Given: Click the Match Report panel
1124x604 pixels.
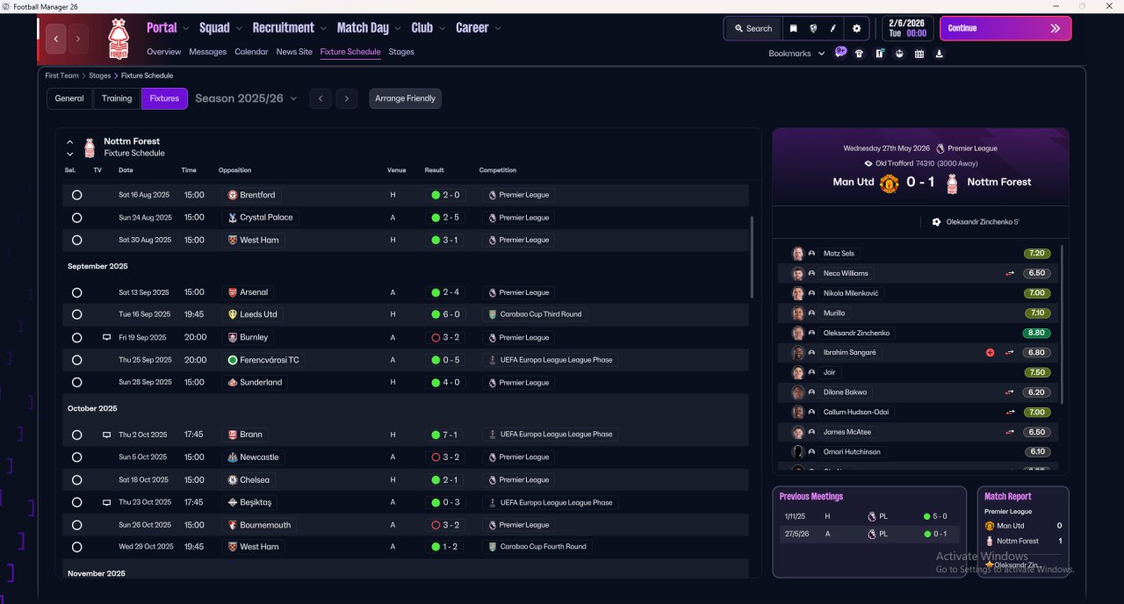Looking at the screenshot, I should tap(1022, 532).
